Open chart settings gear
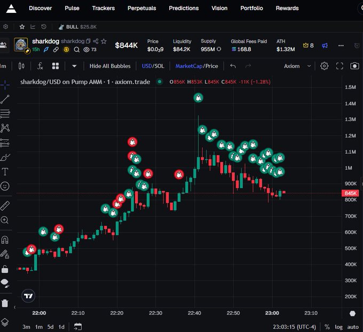363x332 pixels. [x=324, y=66]
